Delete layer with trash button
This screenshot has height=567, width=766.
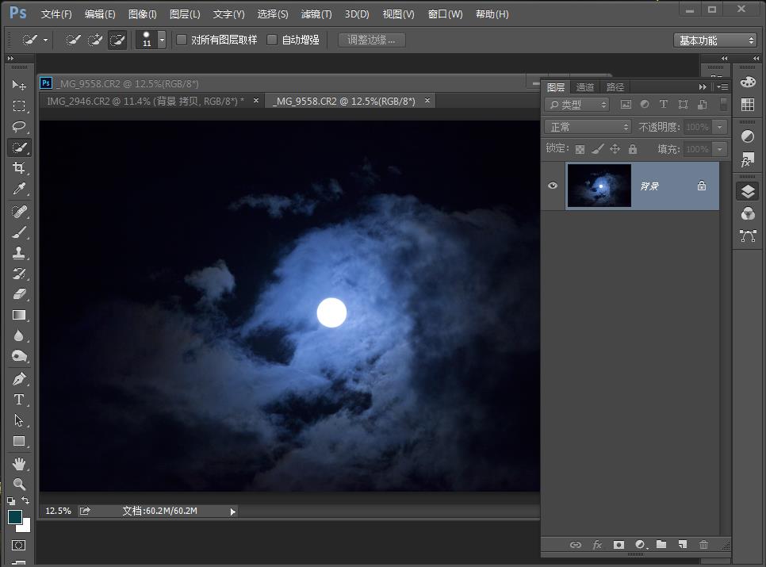click(703, 545)
